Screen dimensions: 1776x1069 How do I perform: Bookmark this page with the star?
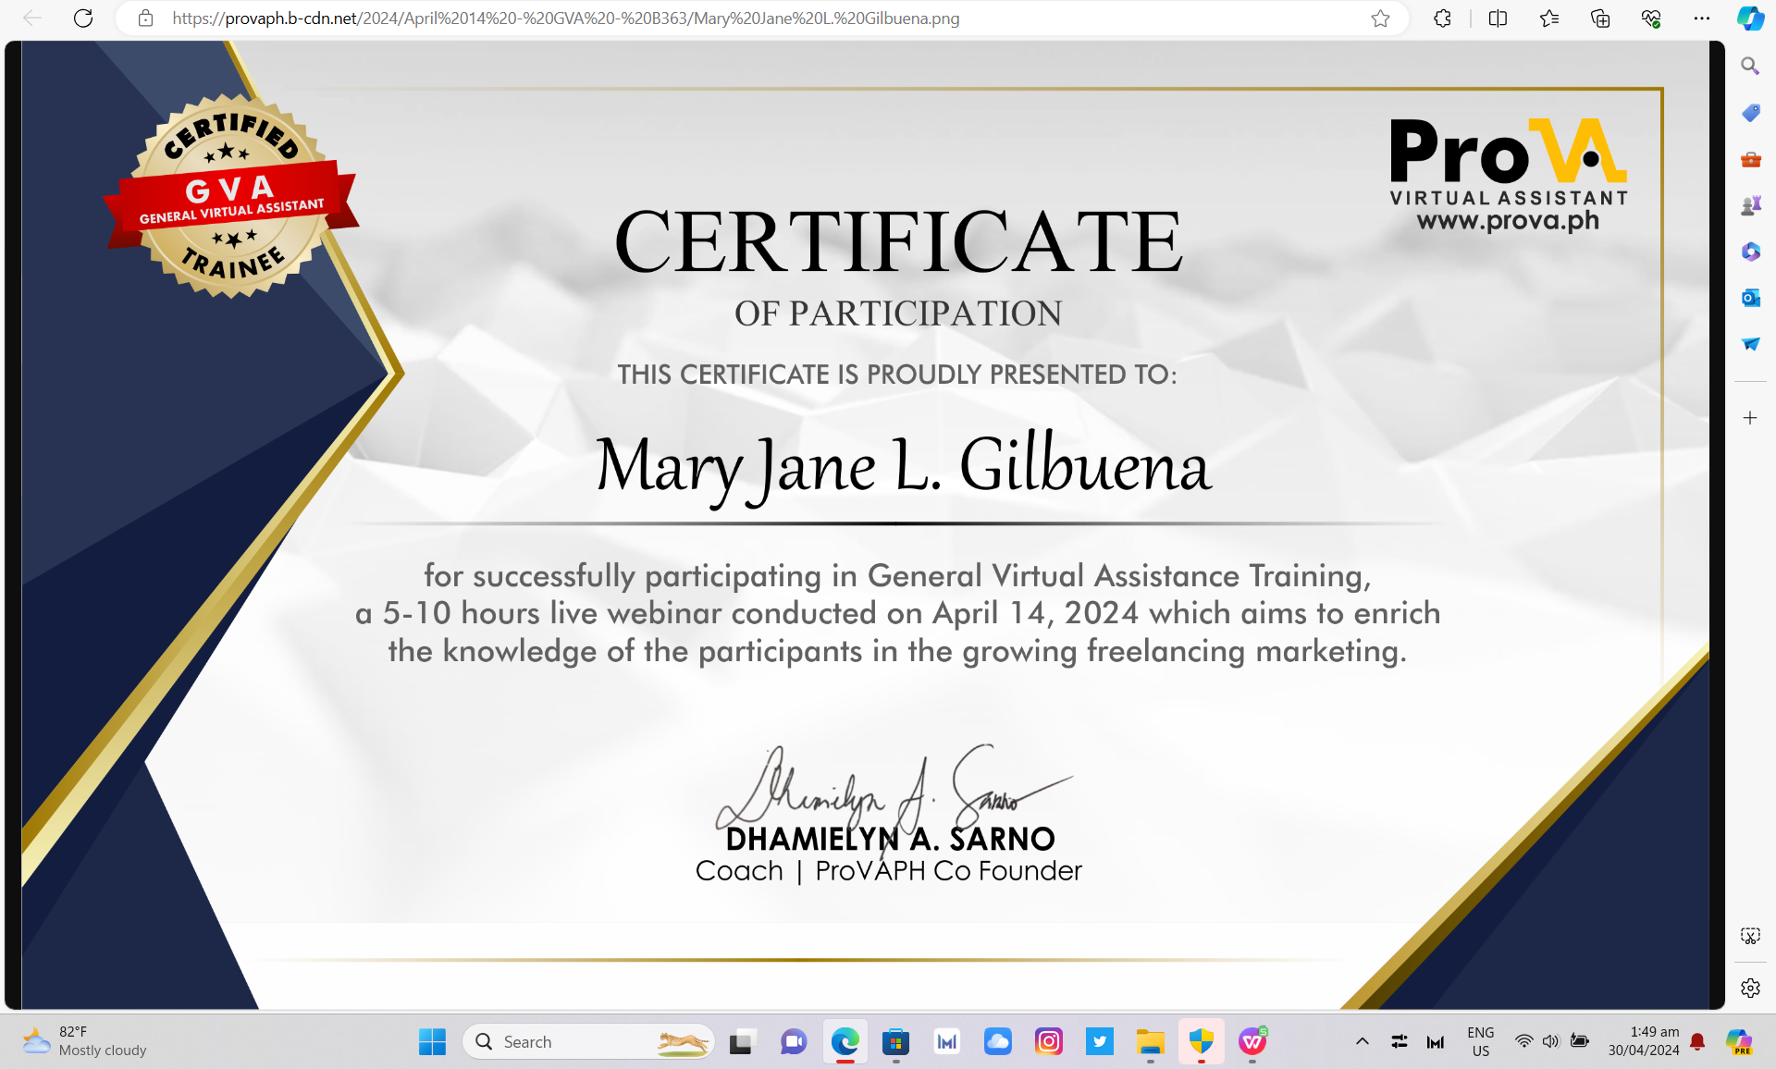(1380, 18)
